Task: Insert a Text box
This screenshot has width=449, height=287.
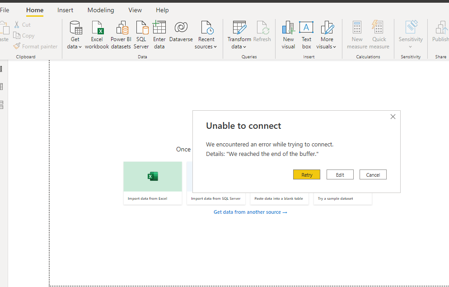Action: [306, 35]
